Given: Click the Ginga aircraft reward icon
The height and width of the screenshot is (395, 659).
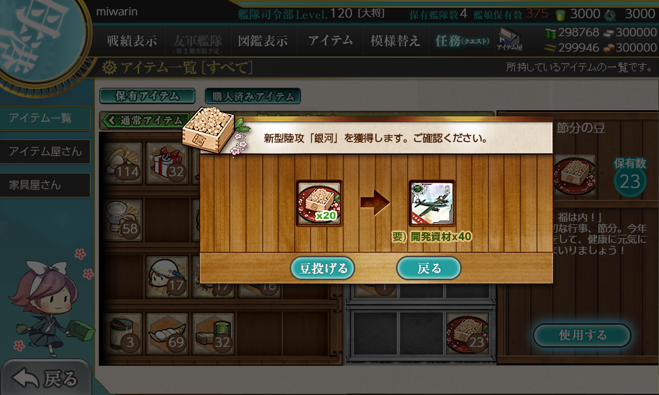Looking at the screenshot, I should pyautogui.click(x=432, y=204).
